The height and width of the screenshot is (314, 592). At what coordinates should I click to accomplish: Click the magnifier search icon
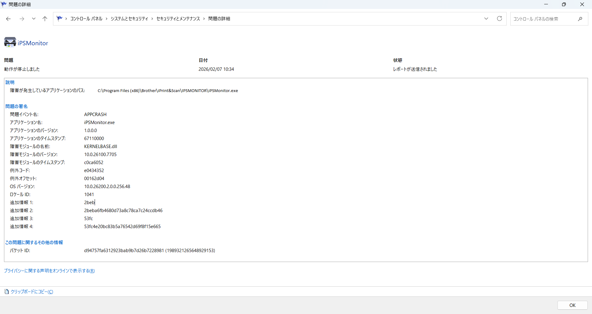[x=580, y=19]
